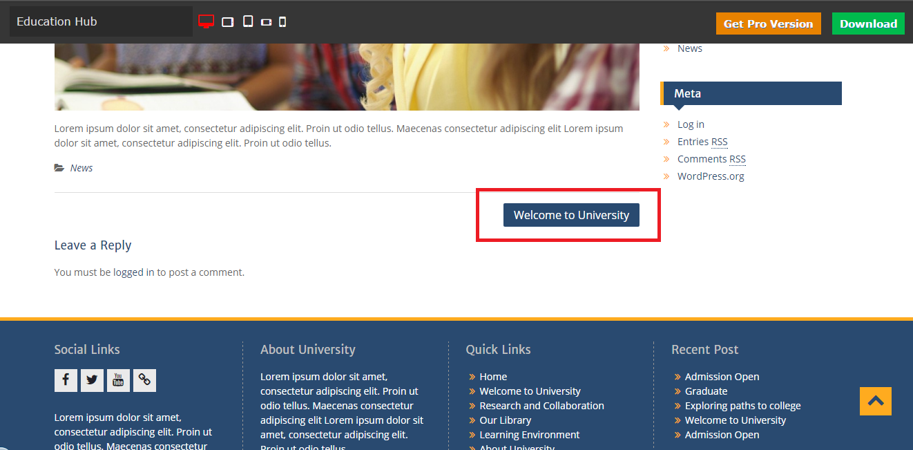This screenshot has width=913, height=450.
Task: Open the first Admission Open recent post
Action: 722,377
